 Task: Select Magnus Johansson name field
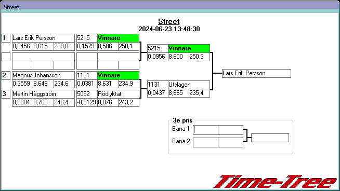pyautogui.click(x=43, y=75)
